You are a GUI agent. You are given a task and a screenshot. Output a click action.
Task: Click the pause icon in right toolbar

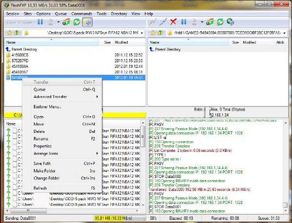tap(183, 22)
